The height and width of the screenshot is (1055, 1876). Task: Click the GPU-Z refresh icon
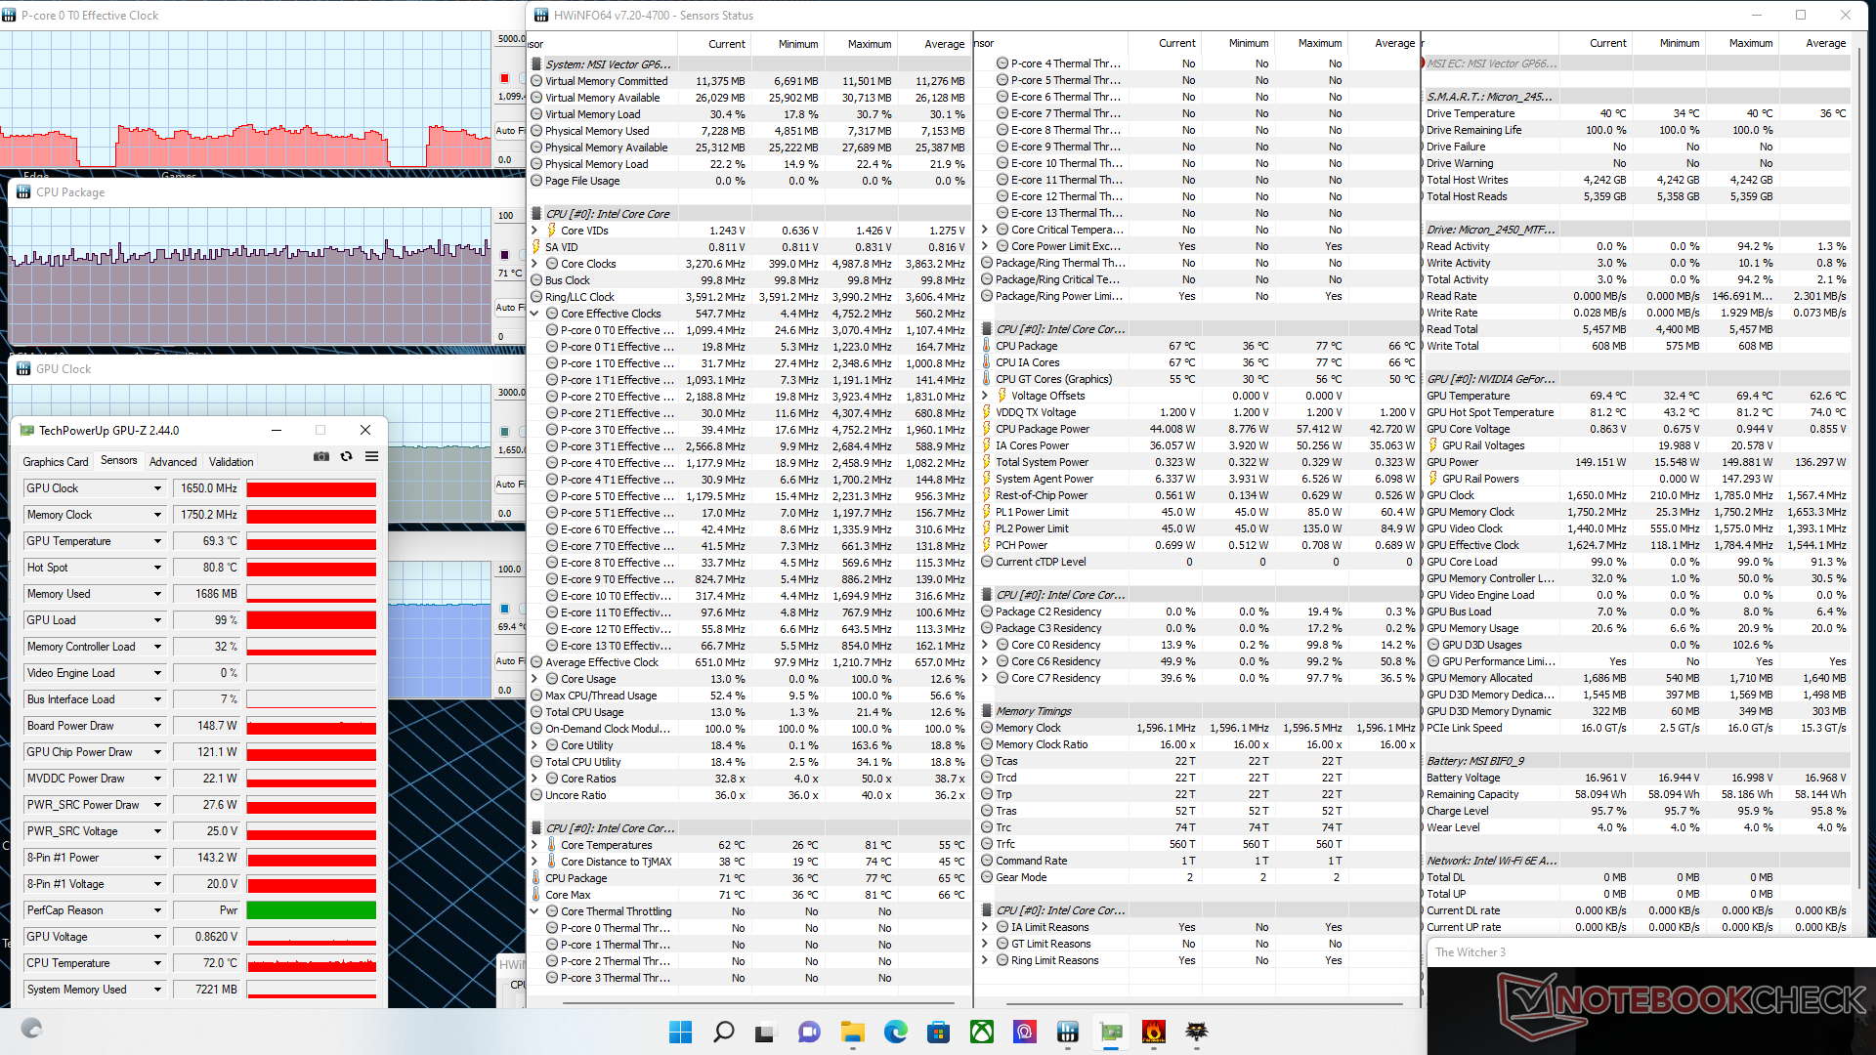pos(346,456)
